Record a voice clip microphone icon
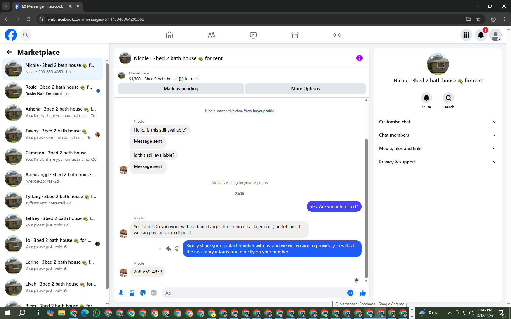This screenshot has height=319, width=511. click(121, 293)
